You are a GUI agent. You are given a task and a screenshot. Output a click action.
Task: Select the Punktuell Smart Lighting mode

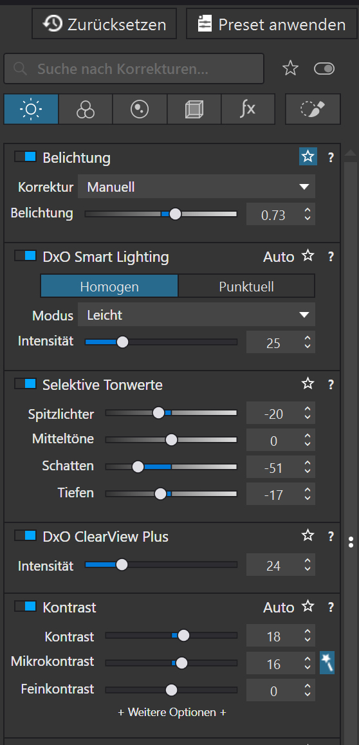click(x=246, y=286)
